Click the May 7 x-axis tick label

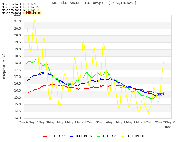pos(33,122)
